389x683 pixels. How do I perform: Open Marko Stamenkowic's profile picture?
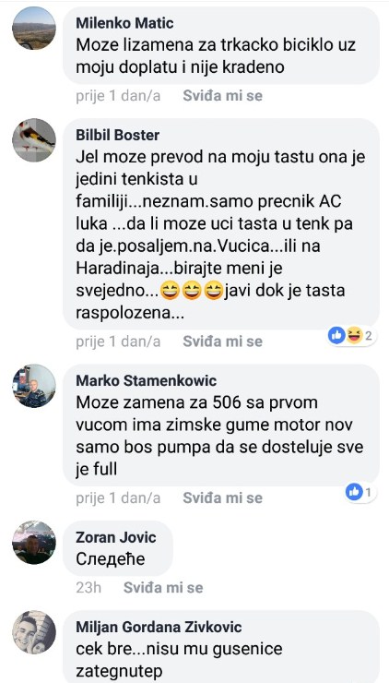34,386
